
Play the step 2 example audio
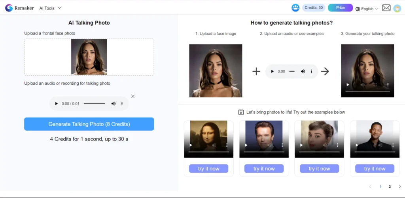272,71
